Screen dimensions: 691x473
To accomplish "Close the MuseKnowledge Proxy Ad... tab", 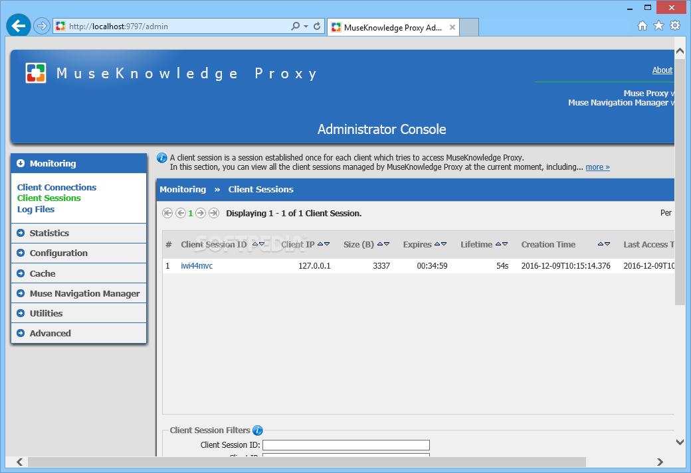I will tap(452, 27).
